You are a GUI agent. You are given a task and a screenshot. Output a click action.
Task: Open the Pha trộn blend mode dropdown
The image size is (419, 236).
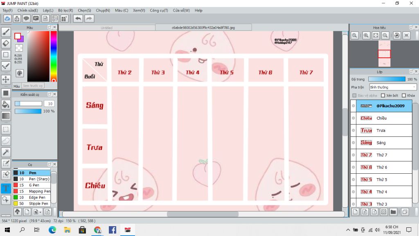click(393, 87)
